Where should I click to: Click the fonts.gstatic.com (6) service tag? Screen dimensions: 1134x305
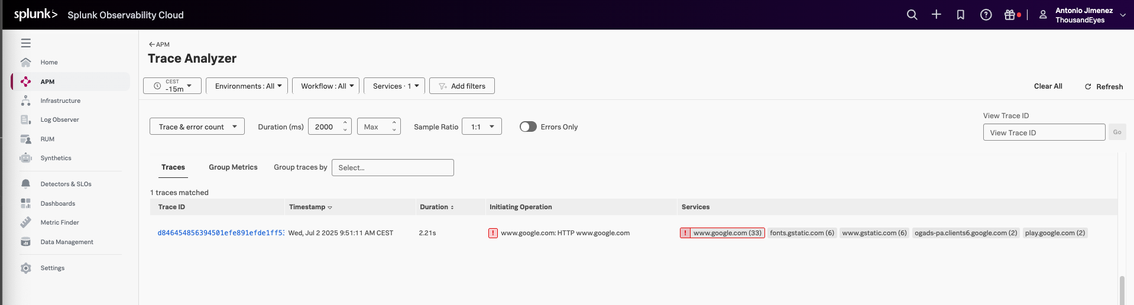coord(802,233)
